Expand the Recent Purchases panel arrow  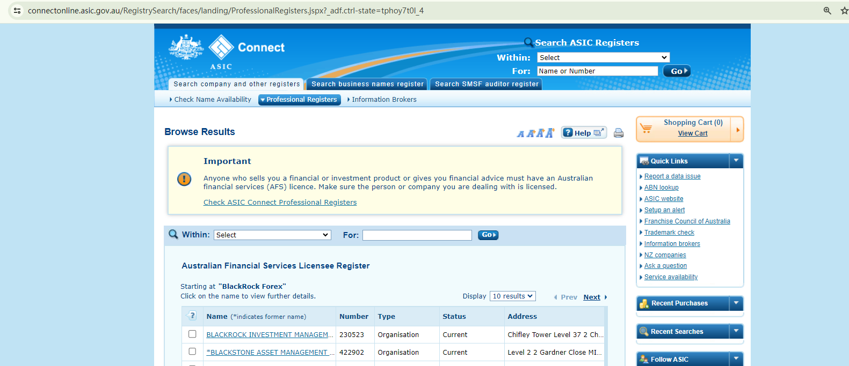[x=736, y=303]
